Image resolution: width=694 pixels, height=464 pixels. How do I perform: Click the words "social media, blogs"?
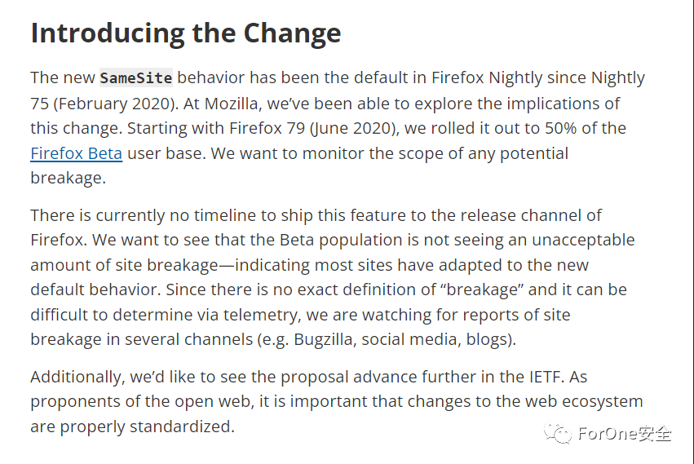pyautogui.click(x=434, y=339)
